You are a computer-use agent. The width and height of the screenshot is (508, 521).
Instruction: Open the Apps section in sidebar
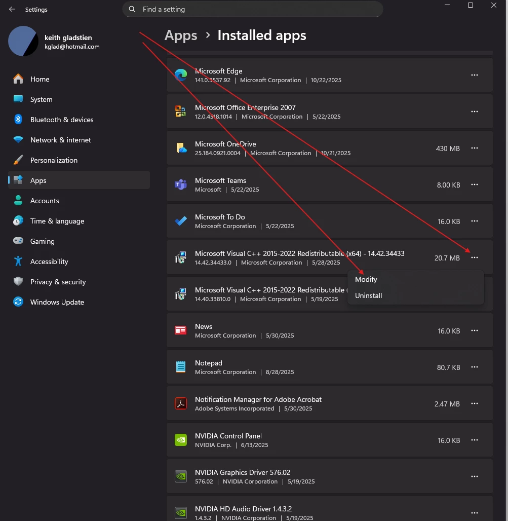(79, 180)
